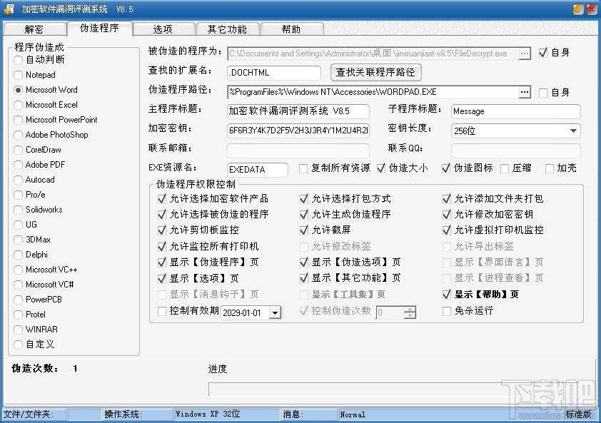This screenshot has height=423, width=601.
Task: Click the 主程序标题 text field
Action: [298, 111]
